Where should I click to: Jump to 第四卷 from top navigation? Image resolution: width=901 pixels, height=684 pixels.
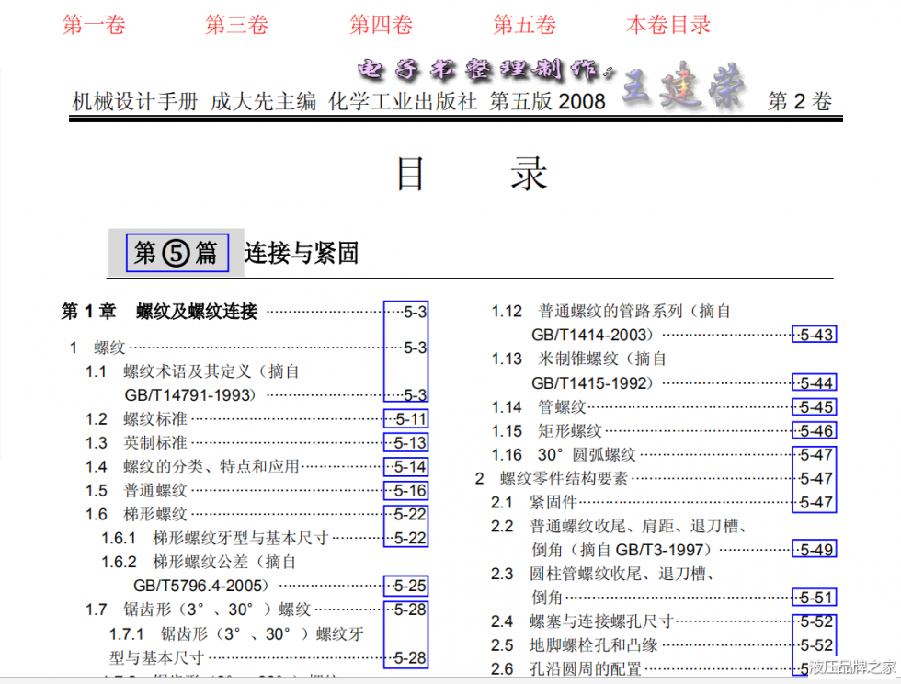(381, 25)
